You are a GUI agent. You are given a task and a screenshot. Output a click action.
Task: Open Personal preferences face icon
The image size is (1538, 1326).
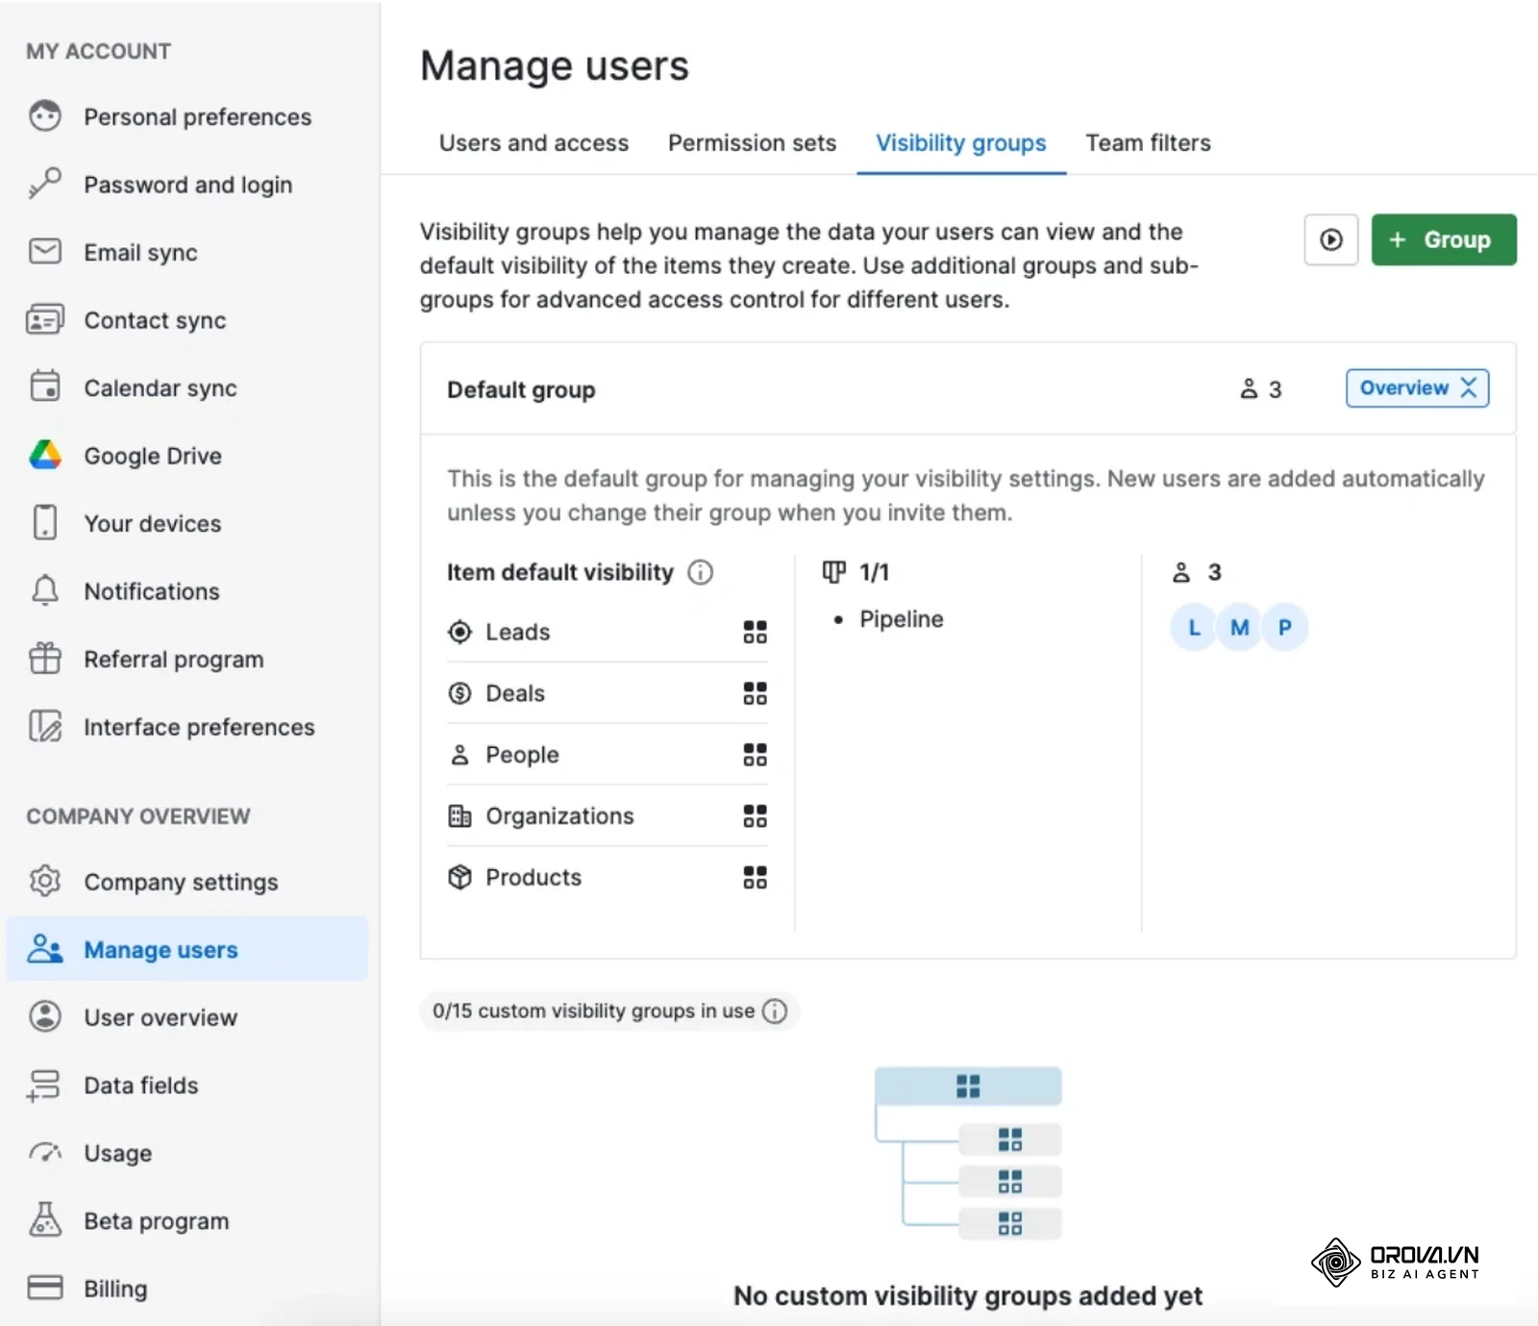tap(44, 116)
